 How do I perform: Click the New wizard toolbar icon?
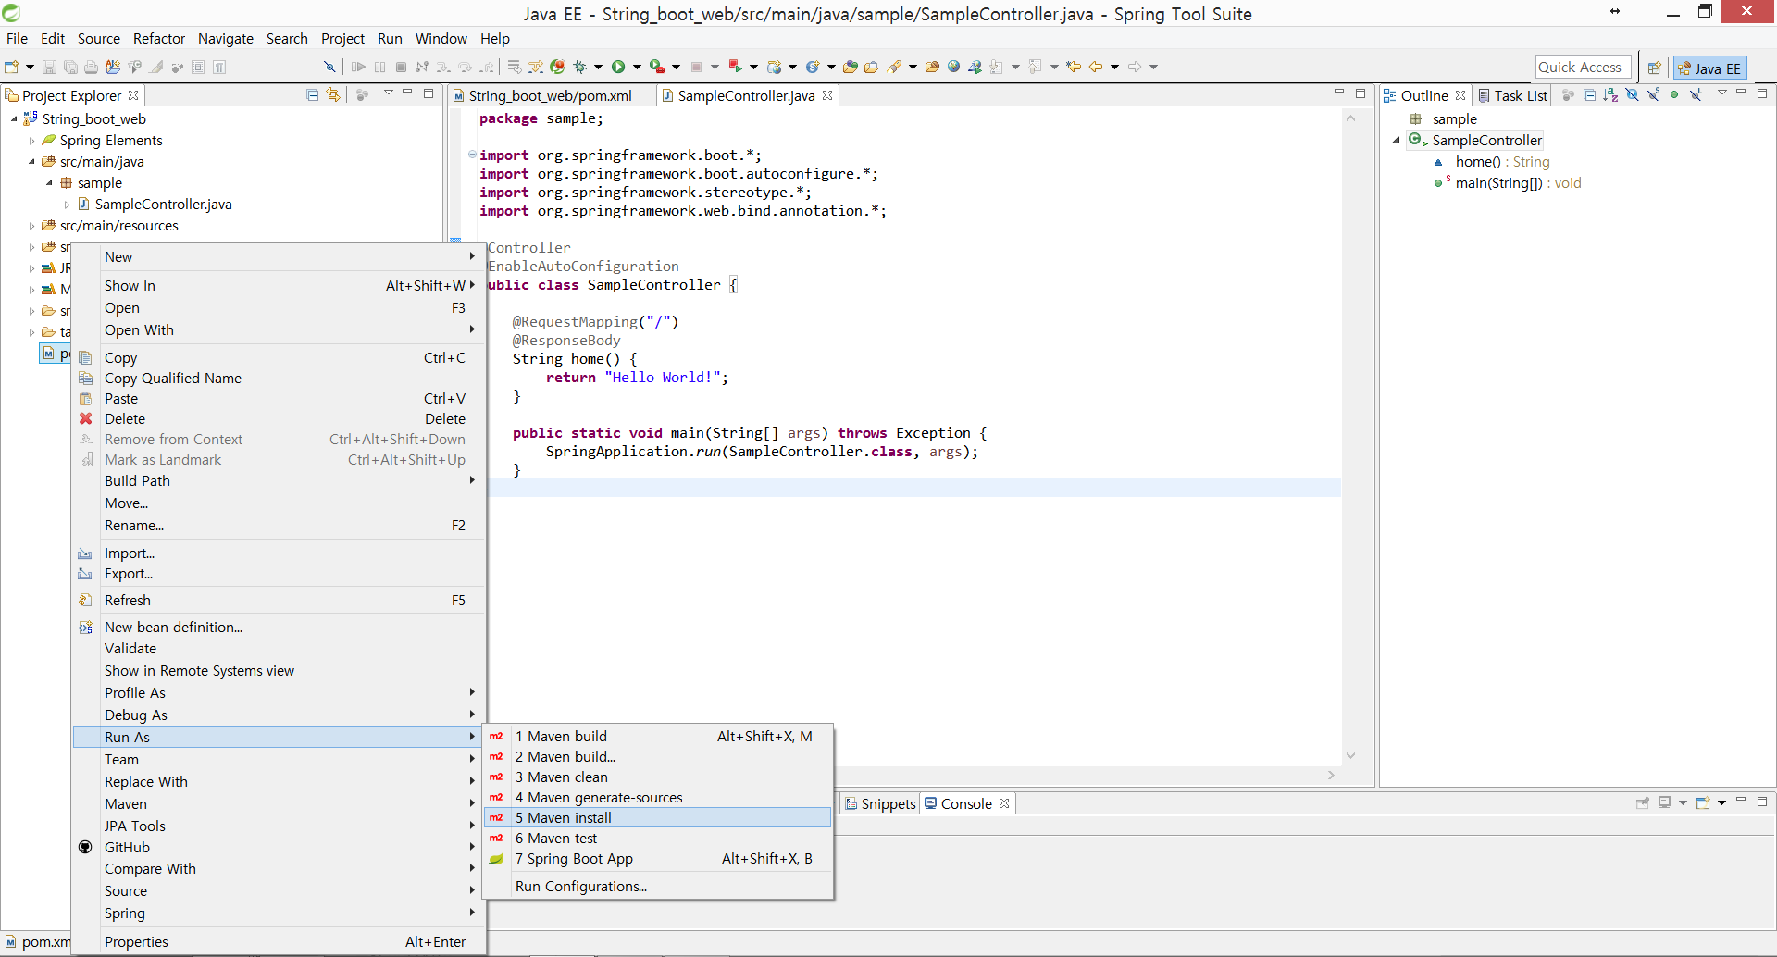tap(12, 67)
